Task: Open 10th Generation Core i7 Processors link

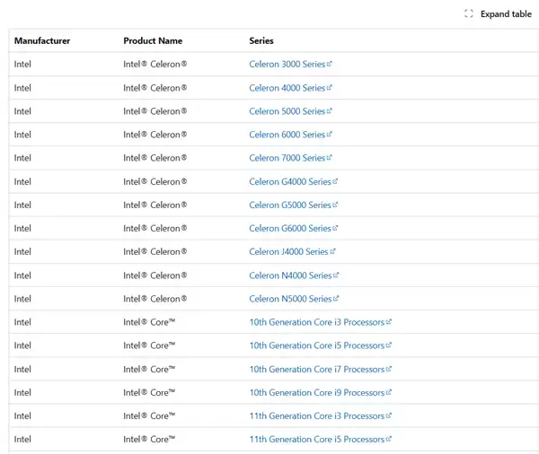Action: [316, 369]
